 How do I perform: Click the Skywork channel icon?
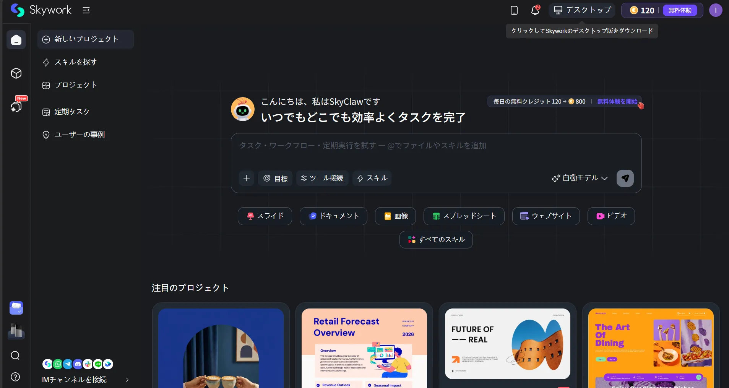pos(47,364)
